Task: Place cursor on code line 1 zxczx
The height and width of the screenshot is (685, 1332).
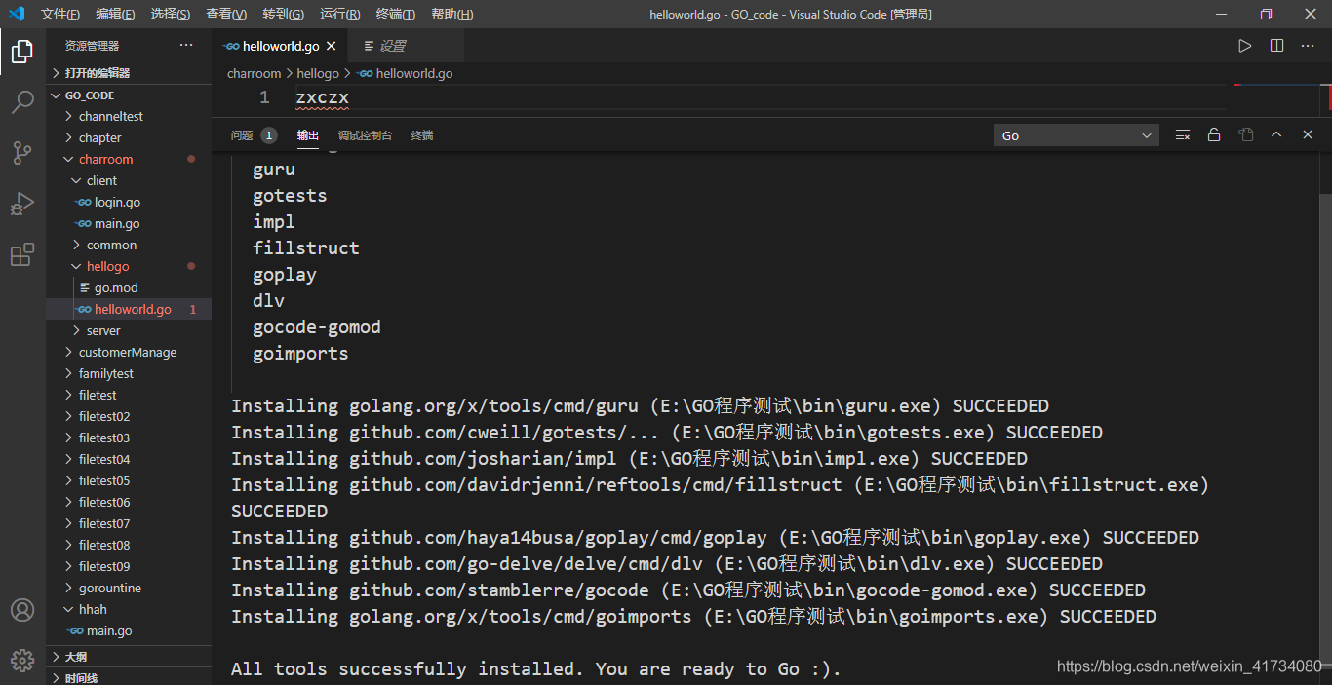Action: click(x=323, y=97)
